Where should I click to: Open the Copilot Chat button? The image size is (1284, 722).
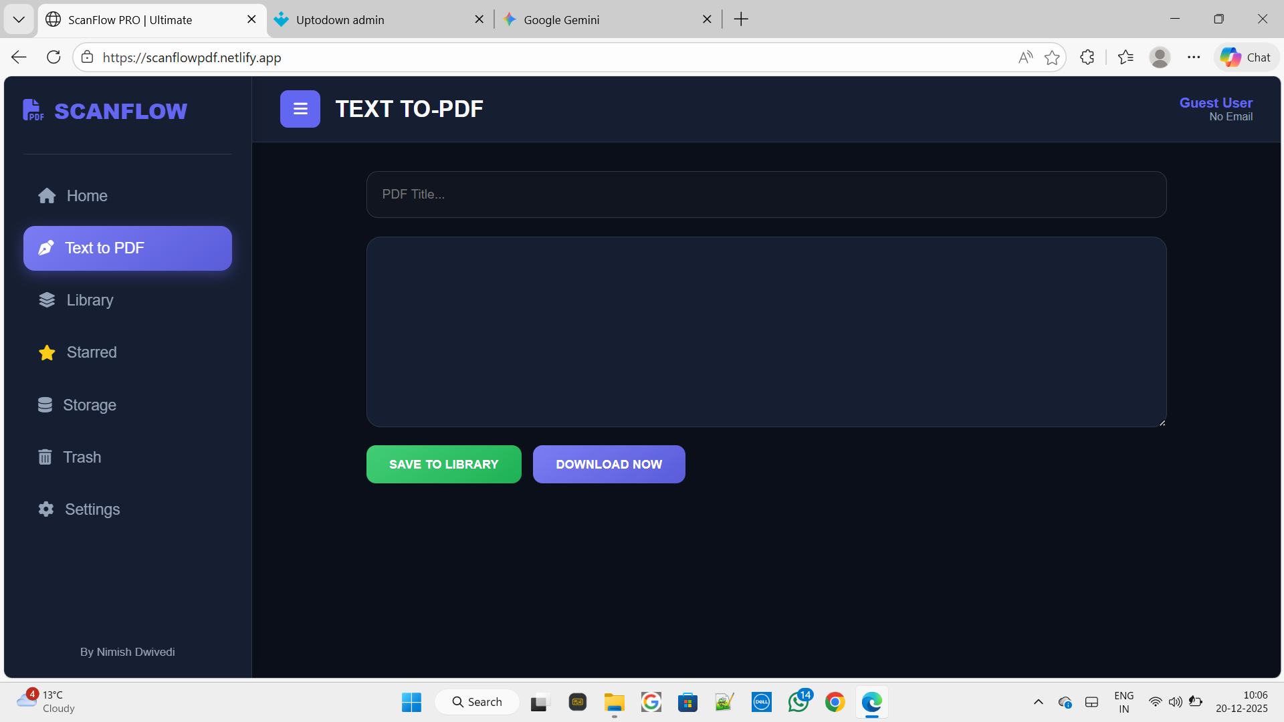1246,57
